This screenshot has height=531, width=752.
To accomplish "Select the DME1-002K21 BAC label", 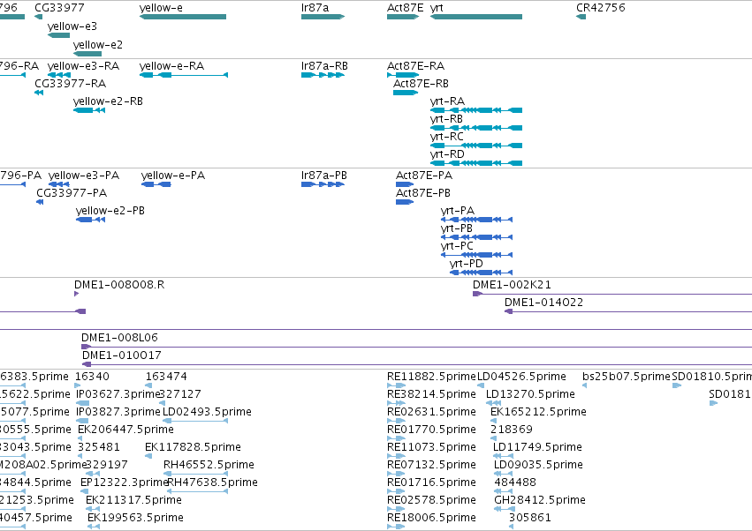I will click(x=512, y=285).
